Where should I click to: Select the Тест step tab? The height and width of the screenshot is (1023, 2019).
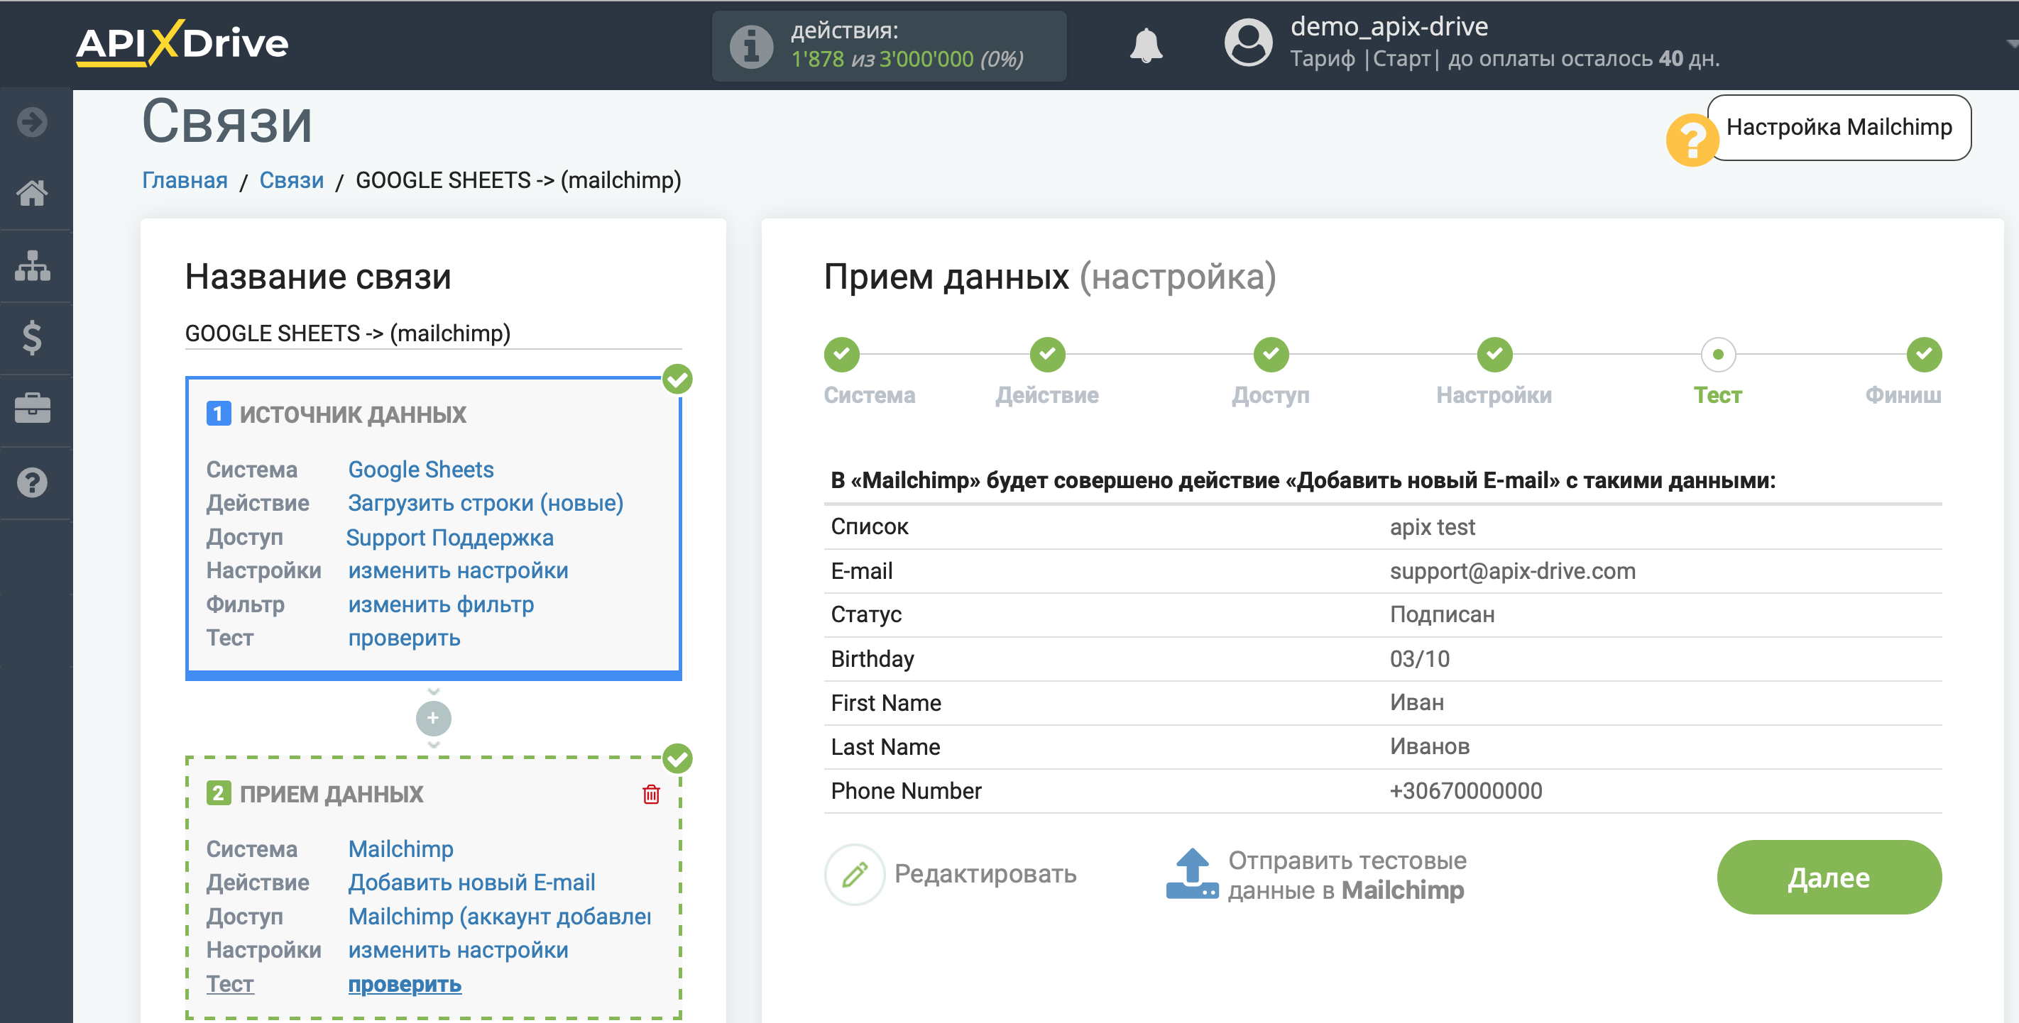pyautogui.click(x=1717, y=394)
